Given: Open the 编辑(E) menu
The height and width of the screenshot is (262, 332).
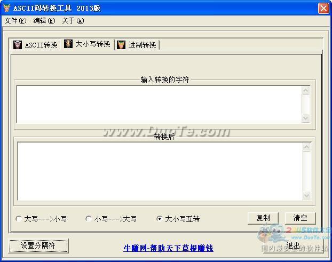Looking at the screenshot, I should point(44,21).
